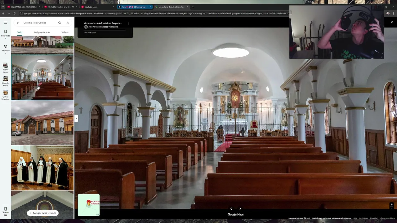Screen dimensions: 397x223
Task: Open photo options three-dot menu
Action: pos(128,23)
